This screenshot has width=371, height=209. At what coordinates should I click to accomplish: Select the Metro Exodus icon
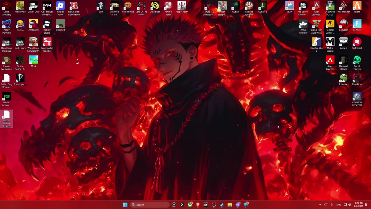pyautogui.click(x=330, y=45)
